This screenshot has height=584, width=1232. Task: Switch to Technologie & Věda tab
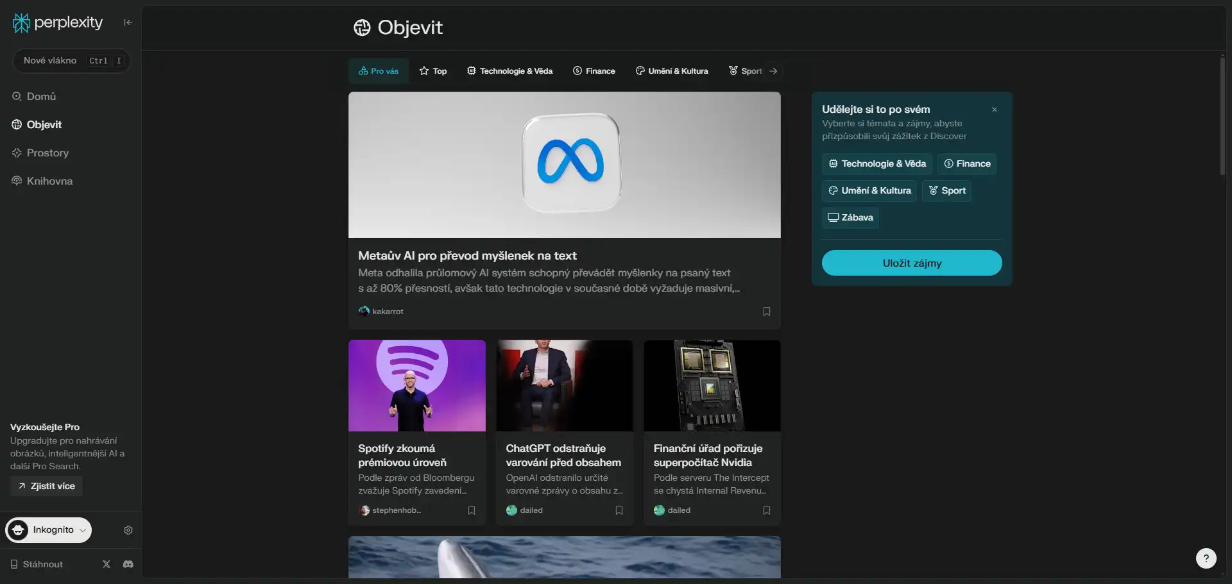(x=509, y=71)
